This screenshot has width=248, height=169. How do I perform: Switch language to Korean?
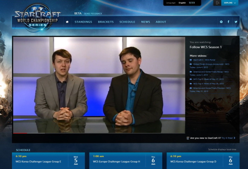point(192,3)
